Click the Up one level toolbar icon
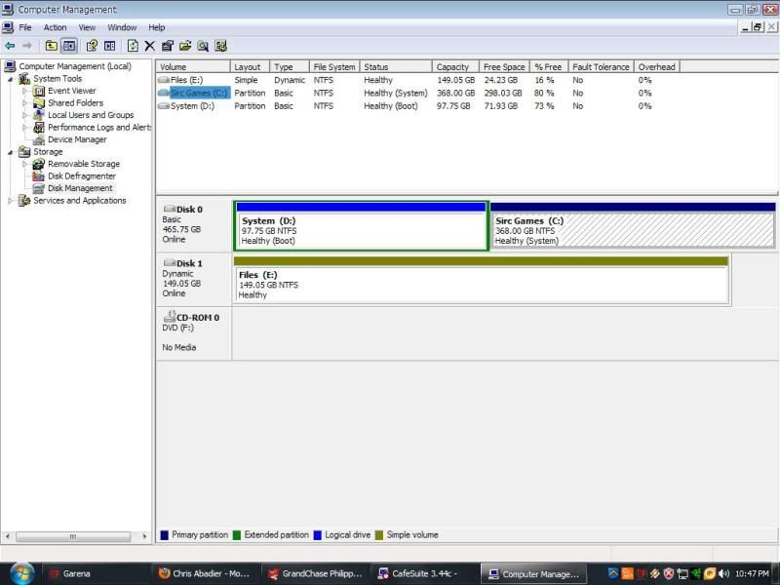The width and height of the screenshot is (780, 585). pyautogui.click(x=51, y=45)
